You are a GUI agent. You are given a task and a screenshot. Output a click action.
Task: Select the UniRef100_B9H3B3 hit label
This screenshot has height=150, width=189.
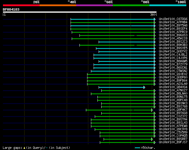(x=173, y=45)
